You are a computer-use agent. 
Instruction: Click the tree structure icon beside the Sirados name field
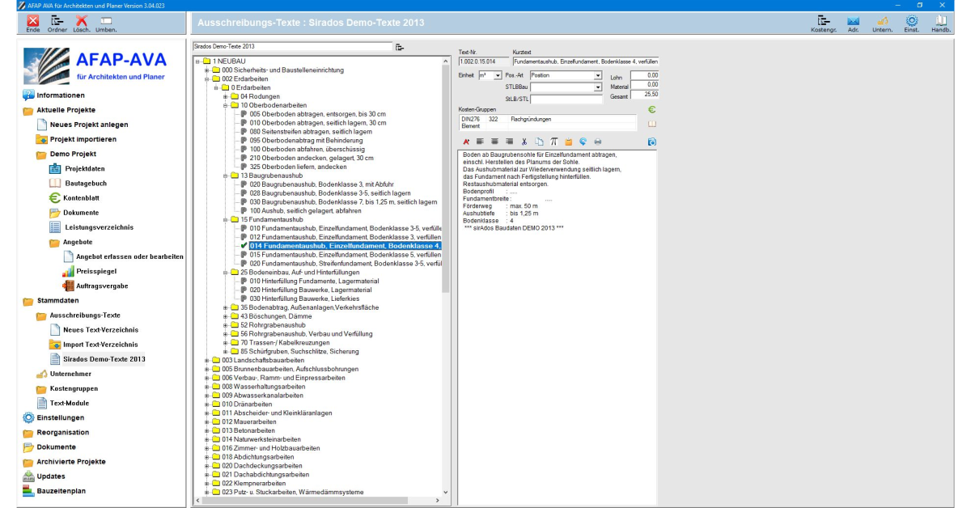tap(400, 47)
